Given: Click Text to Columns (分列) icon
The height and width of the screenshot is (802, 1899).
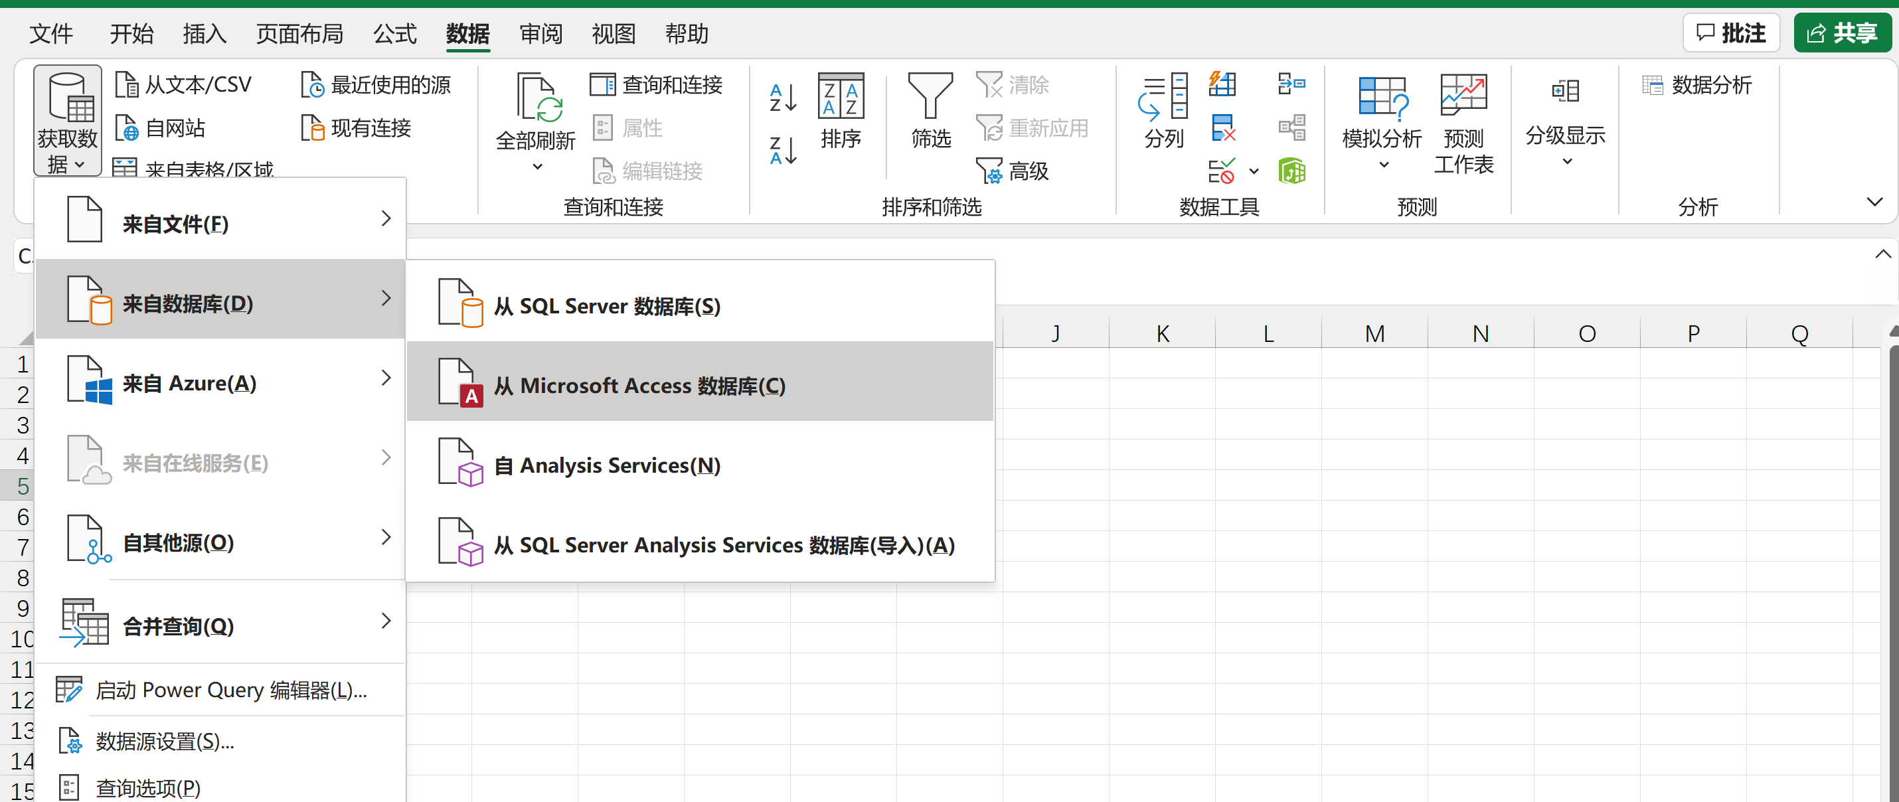Looking at the screenshot, I should coord(1163,96).
